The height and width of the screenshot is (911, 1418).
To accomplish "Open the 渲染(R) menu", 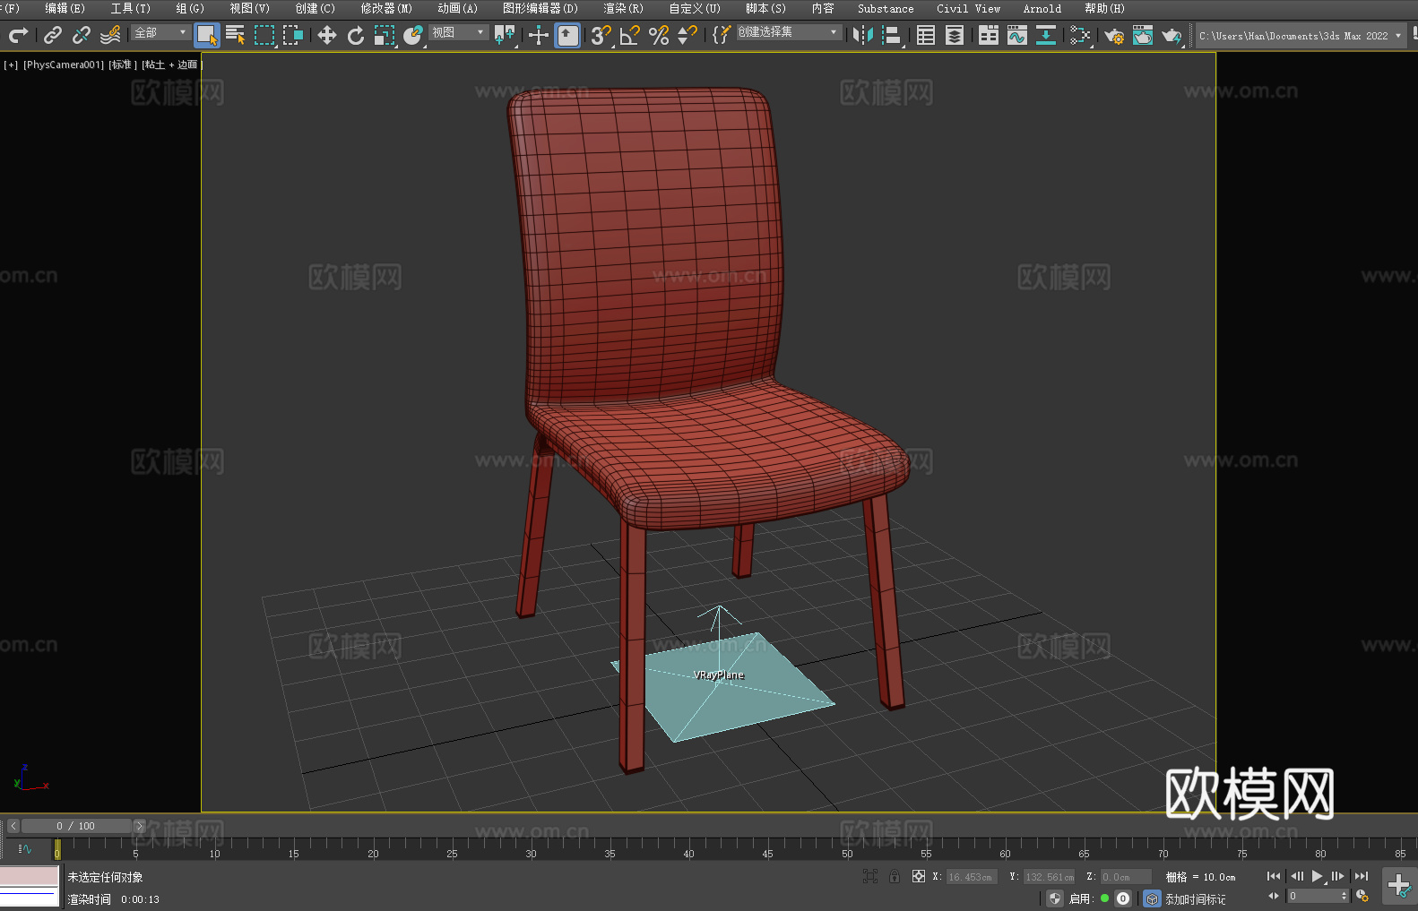I will tap(623, 8).
